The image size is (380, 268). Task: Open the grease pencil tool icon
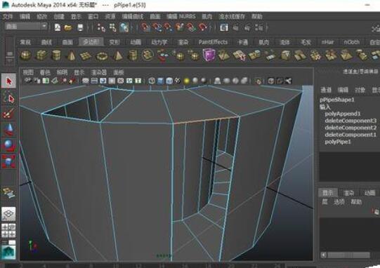(72, 81)
